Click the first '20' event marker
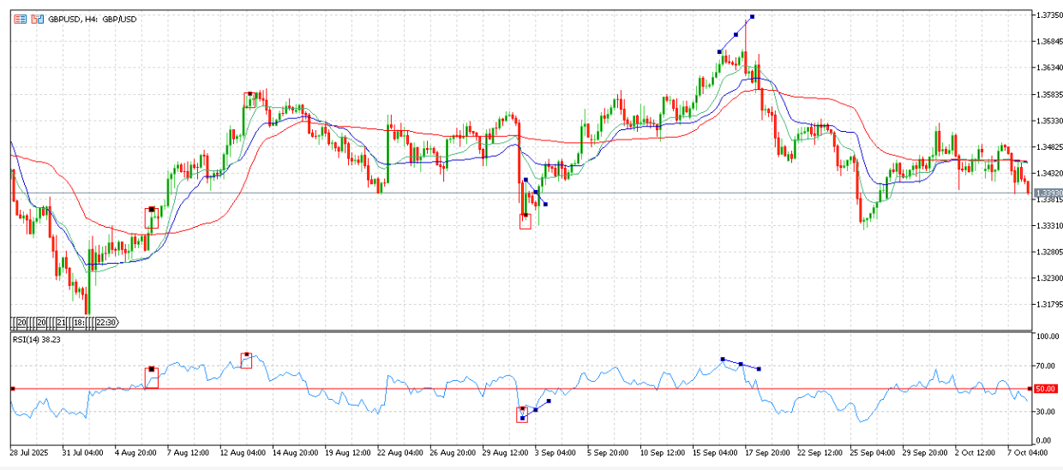1063x470 pixels. tap(21, 323)
